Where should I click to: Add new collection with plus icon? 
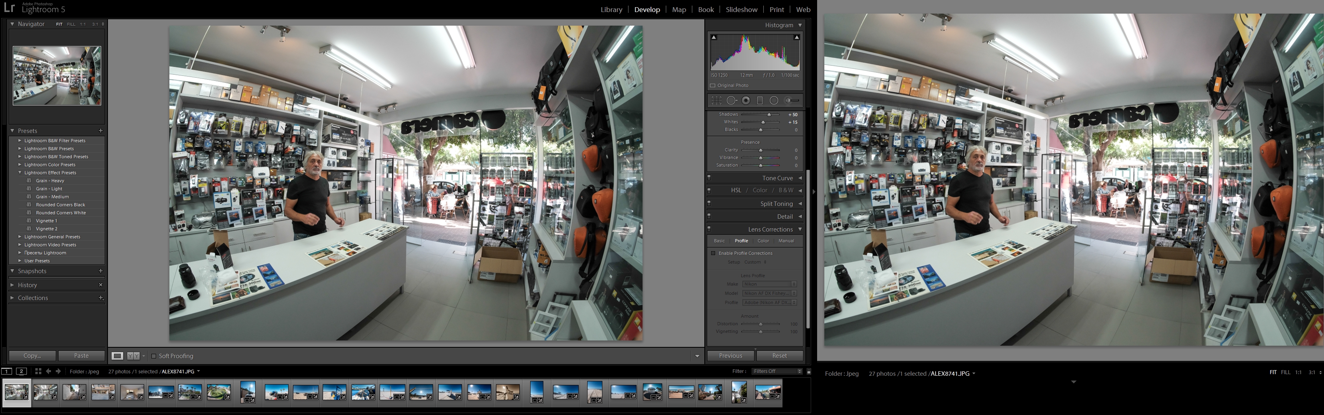click(101, 298)
